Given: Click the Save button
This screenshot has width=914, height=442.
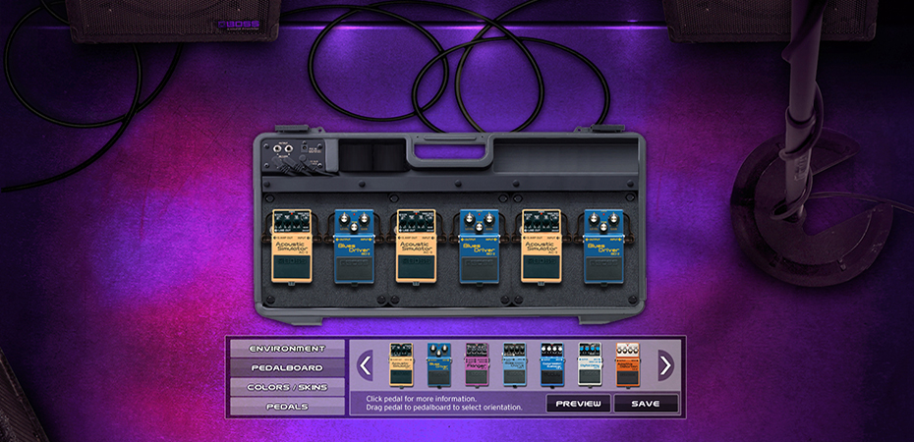Looking at the screenshot, I should coord(646,404).
